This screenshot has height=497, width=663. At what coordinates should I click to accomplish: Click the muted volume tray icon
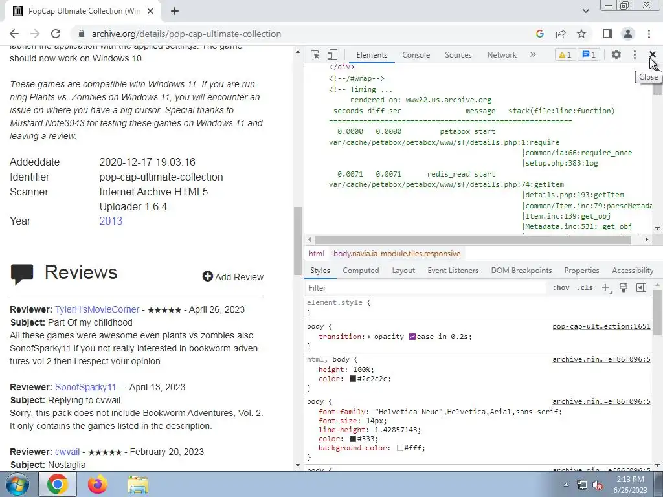coord(598,485)
